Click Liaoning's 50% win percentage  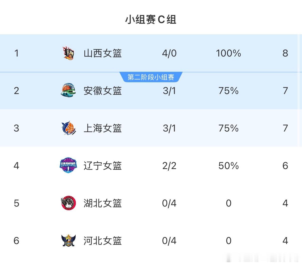tap(228, 166)
